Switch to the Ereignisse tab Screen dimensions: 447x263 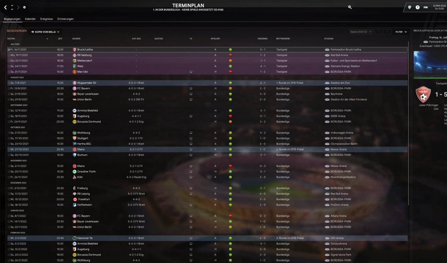tap(46, 19)
